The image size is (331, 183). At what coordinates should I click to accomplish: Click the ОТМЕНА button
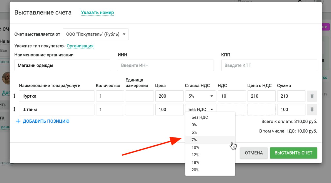click(254, 153)
